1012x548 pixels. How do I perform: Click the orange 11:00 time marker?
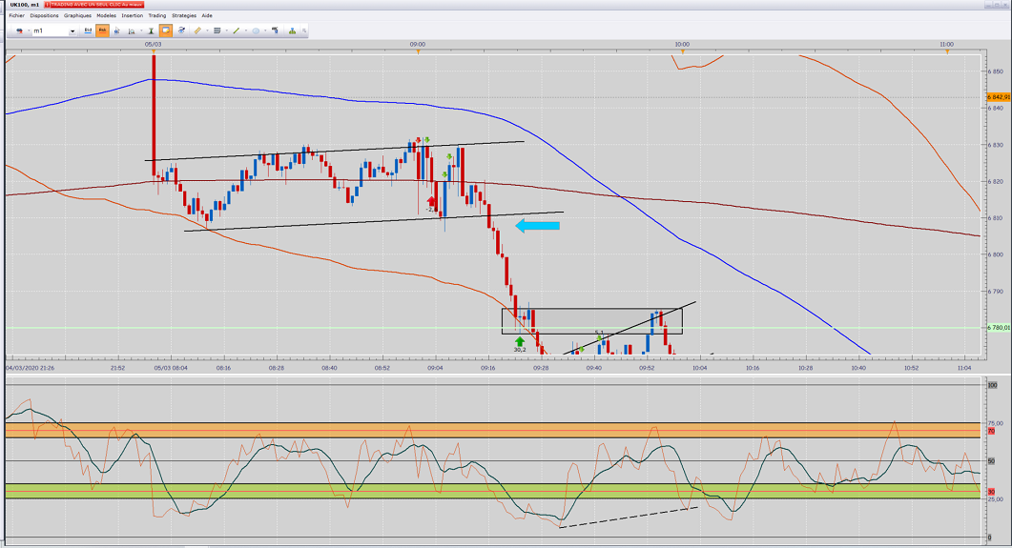[947, 51]
